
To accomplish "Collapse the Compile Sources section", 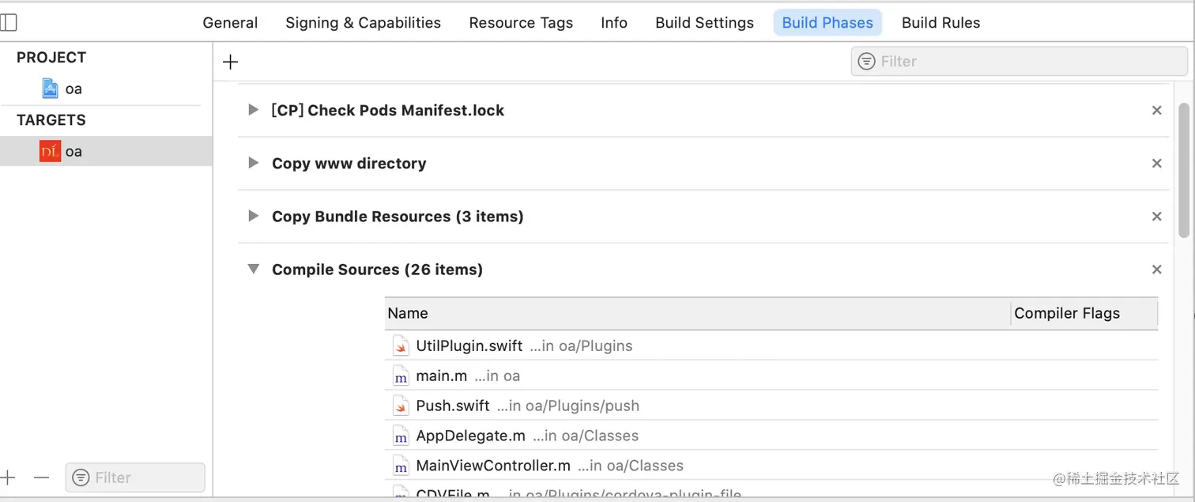I will [253, 269].
